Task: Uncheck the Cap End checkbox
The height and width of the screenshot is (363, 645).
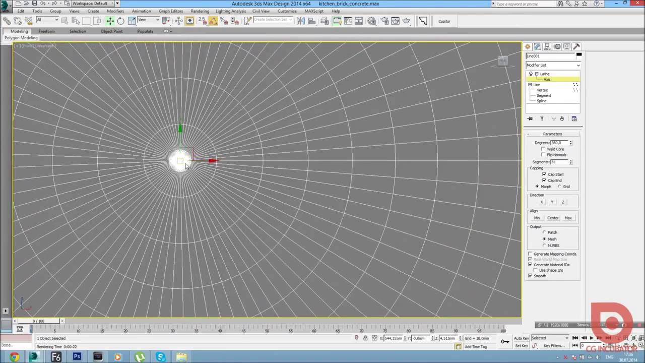Action: point(544,180)
